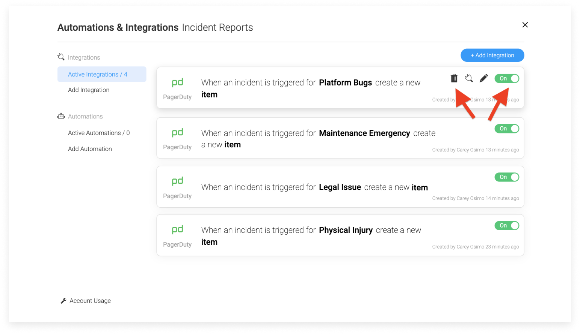The height and width of the screenshot is (334, 580).
Task: Turn off the Platform Bugs integration
Action: tap(507, 78)
